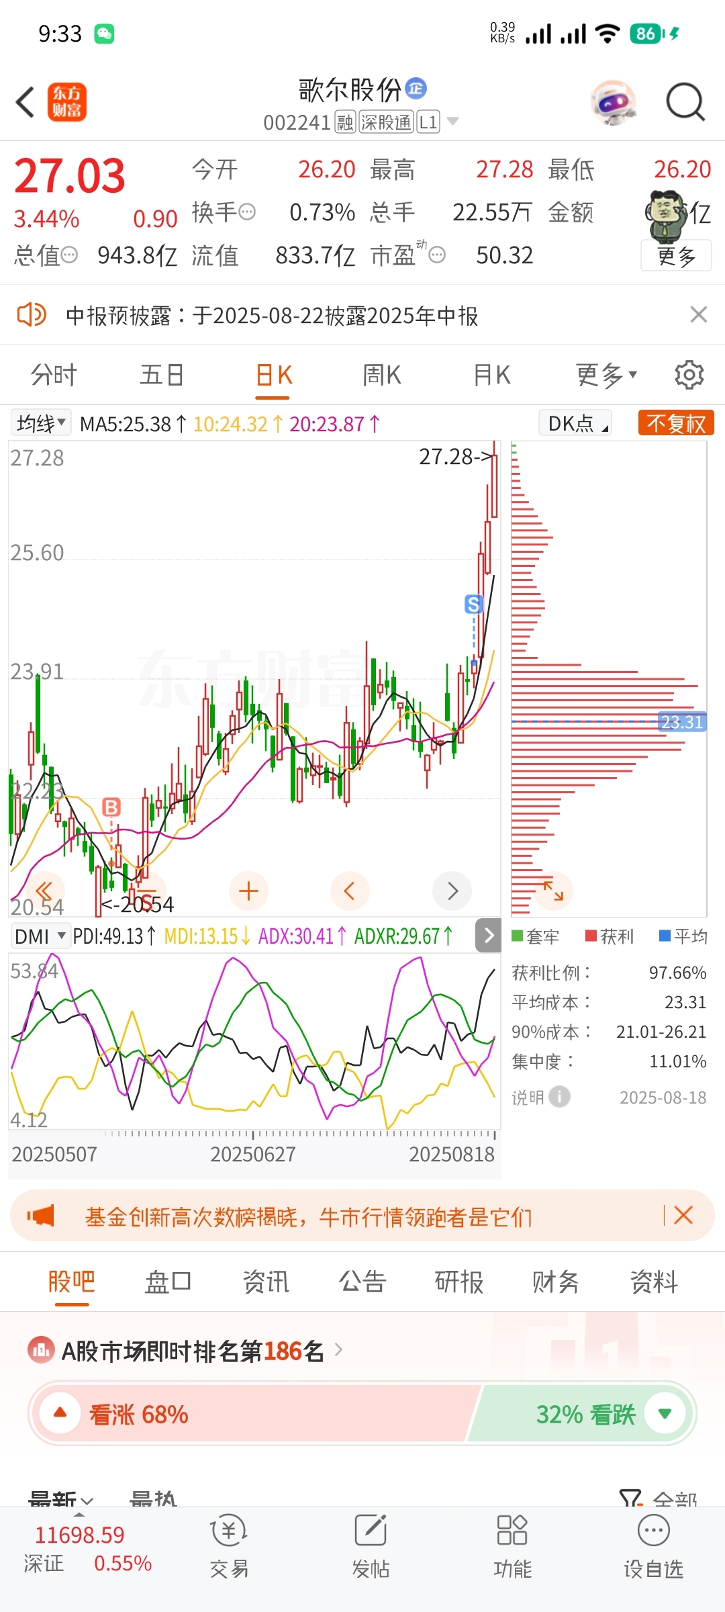725x1612 pixels.
Task: Dismiss the 中报预披露 notice
Action: 699,314
